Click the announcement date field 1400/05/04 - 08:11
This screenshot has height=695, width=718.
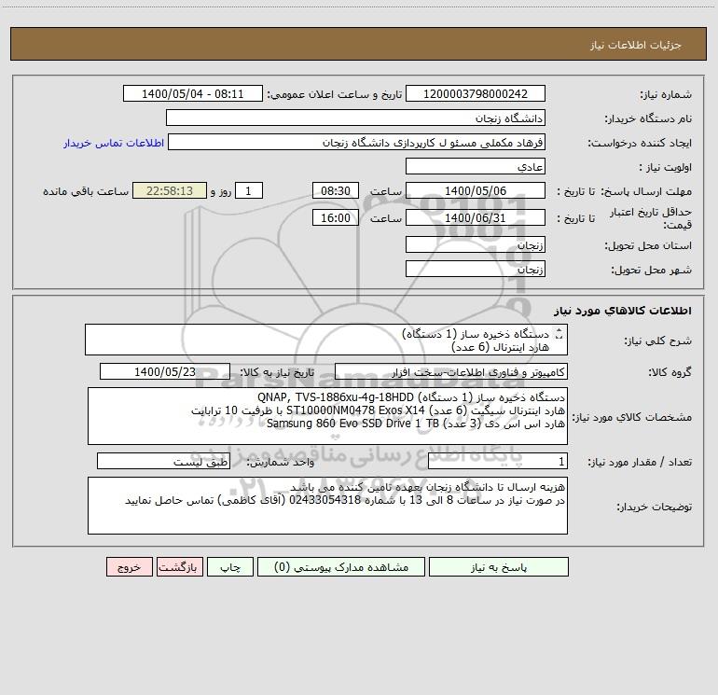193,93
